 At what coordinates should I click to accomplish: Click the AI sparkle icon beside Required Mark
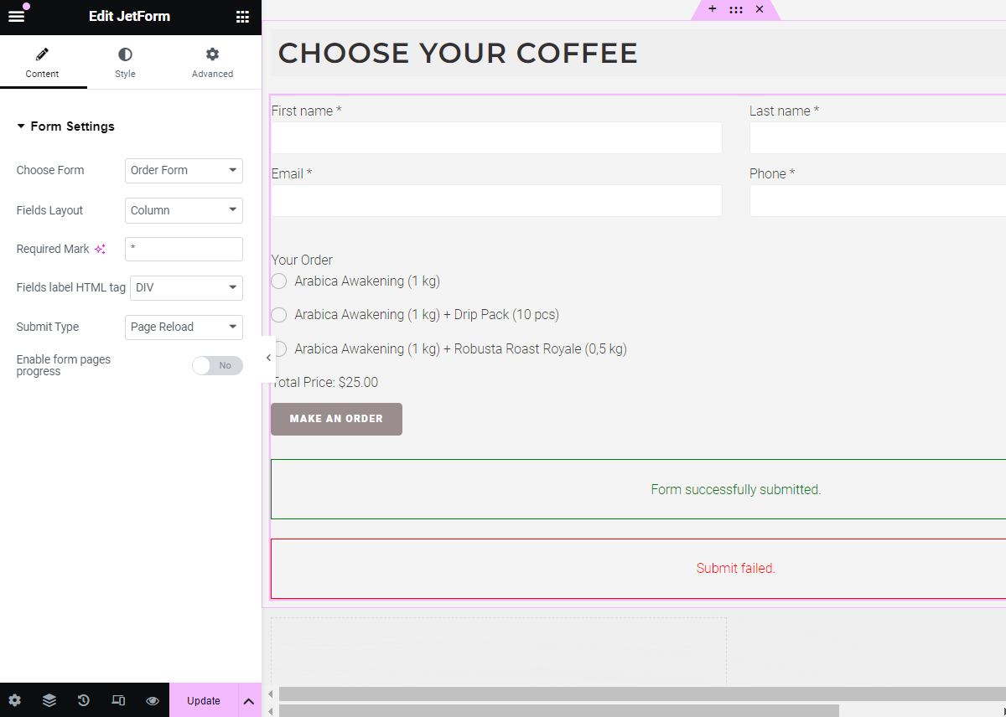pyautogui.click(x=101, y=249)
